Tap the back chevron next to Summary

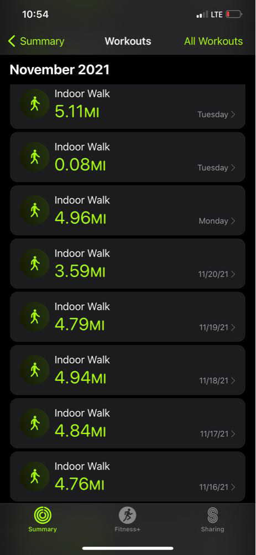12,41
